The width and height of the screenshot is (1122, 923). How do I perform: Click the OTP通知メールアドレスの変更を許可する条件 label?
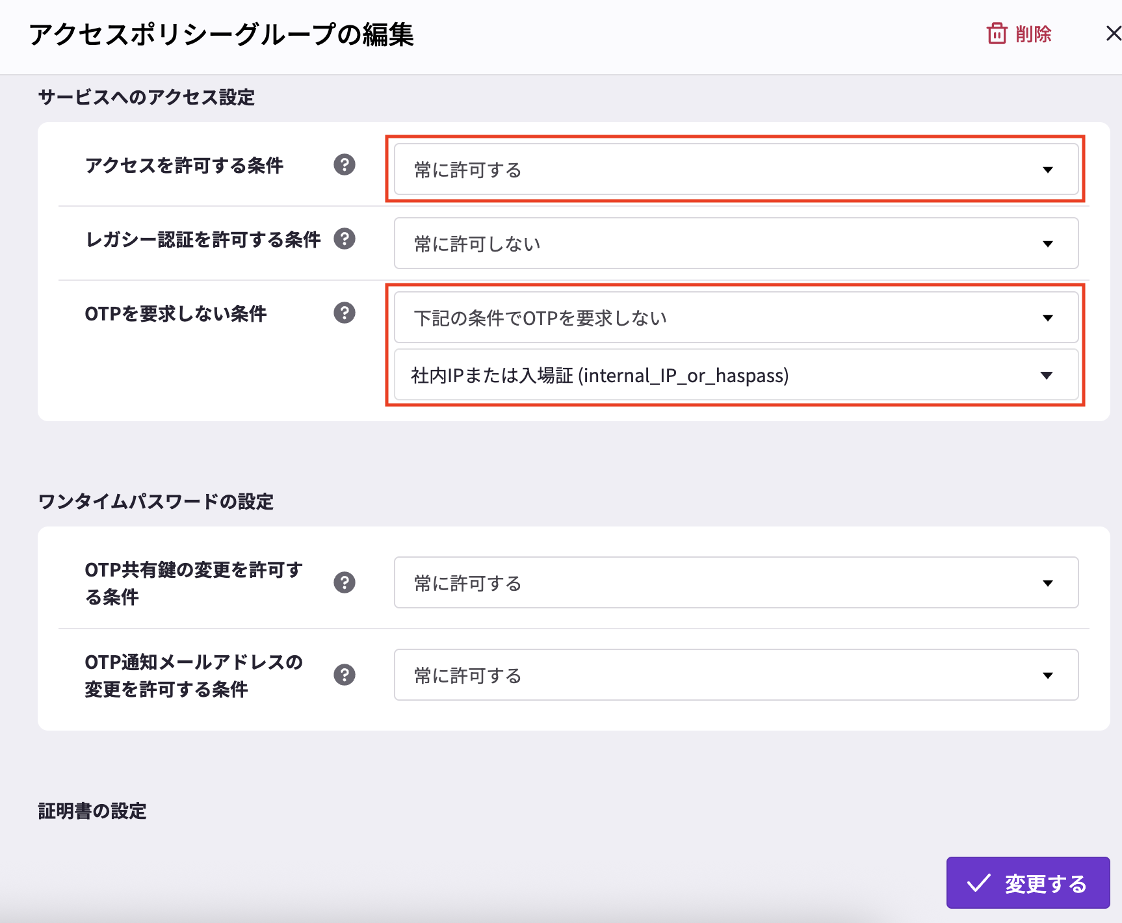(194, 675)
